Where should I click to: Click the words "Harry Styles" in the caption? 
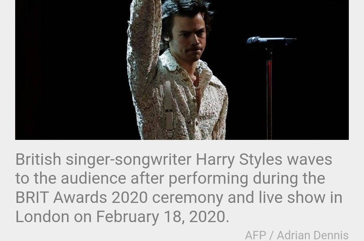[239, 160]
